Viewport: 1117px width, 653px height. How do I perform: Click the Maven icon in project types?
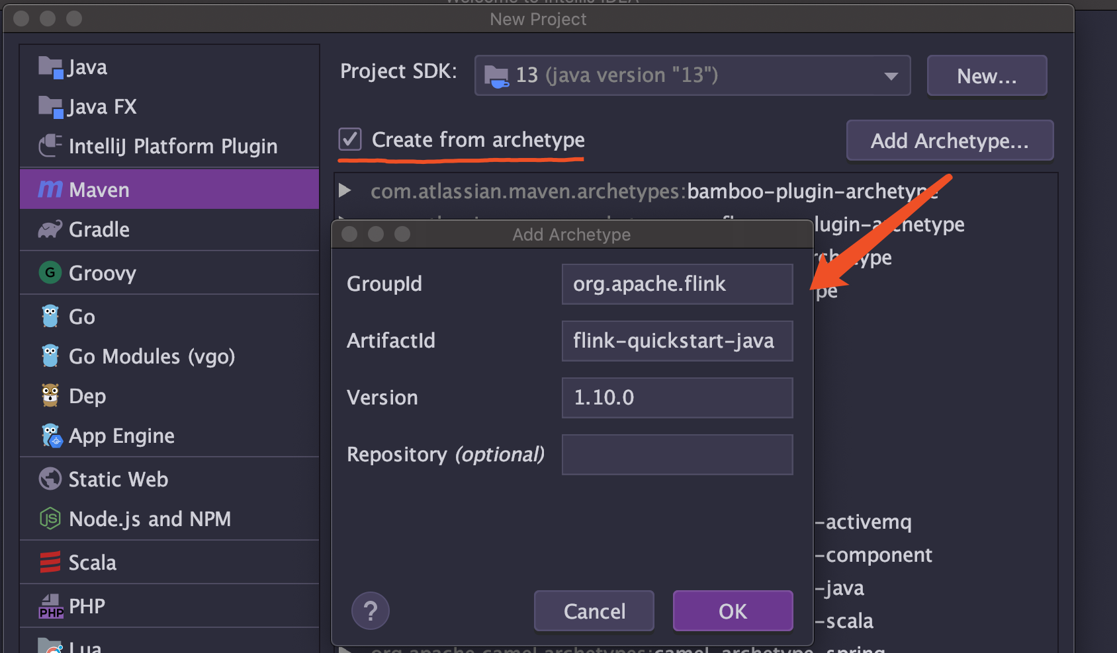50,190
